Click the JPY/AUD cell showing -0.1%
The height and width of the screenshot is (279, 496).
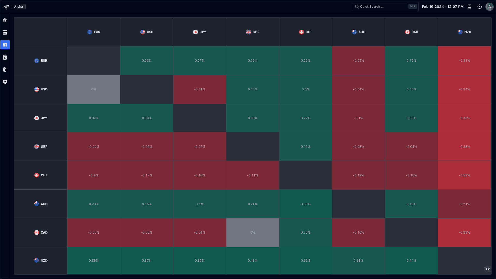tap(359, 118)
